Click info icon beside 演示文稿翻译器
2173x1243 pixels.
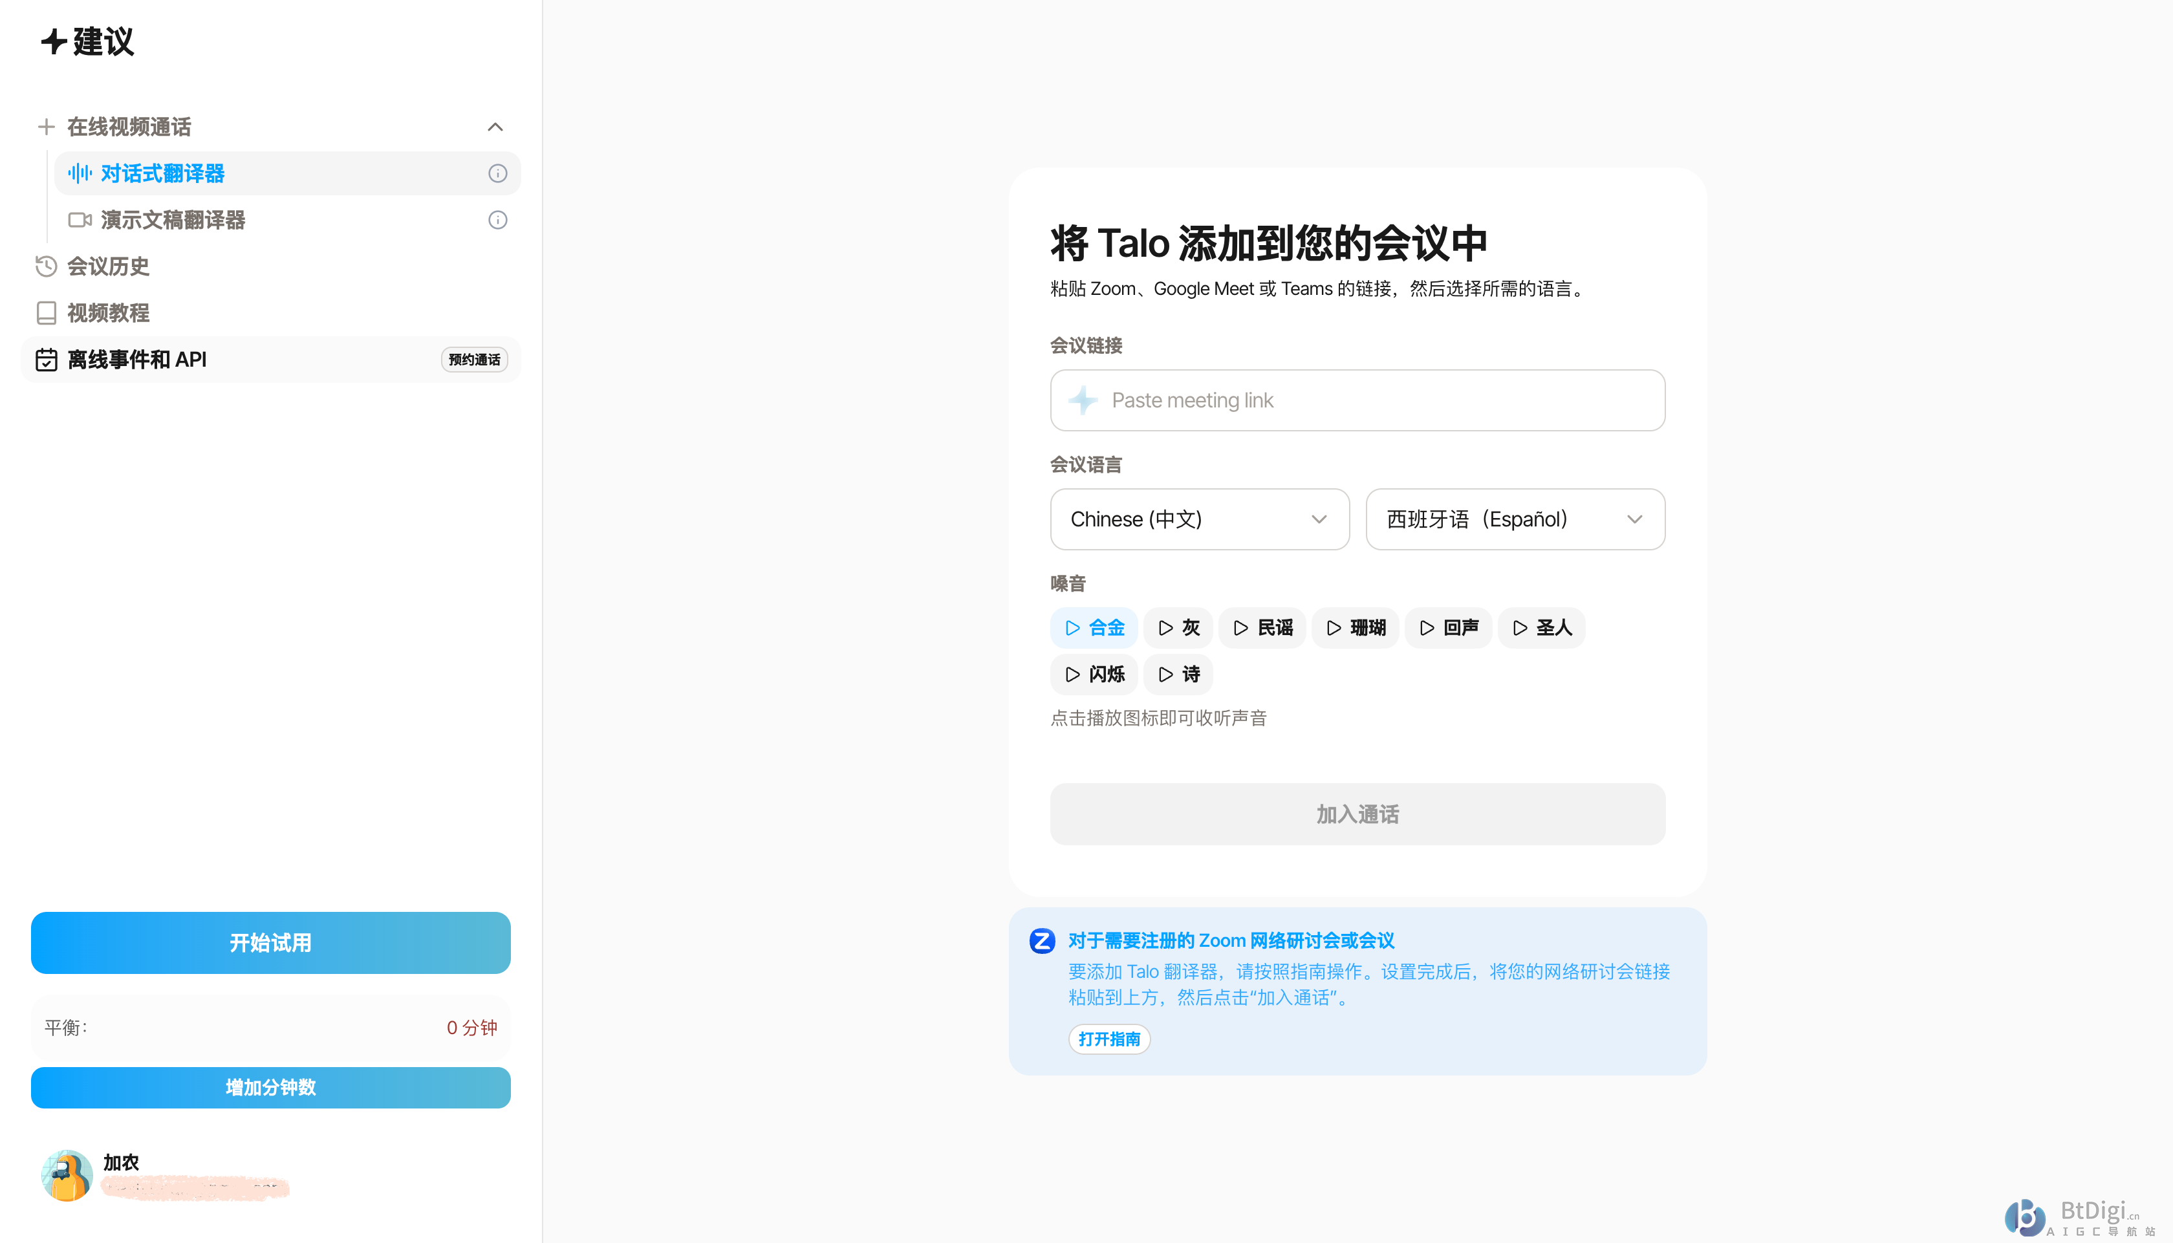497,221
